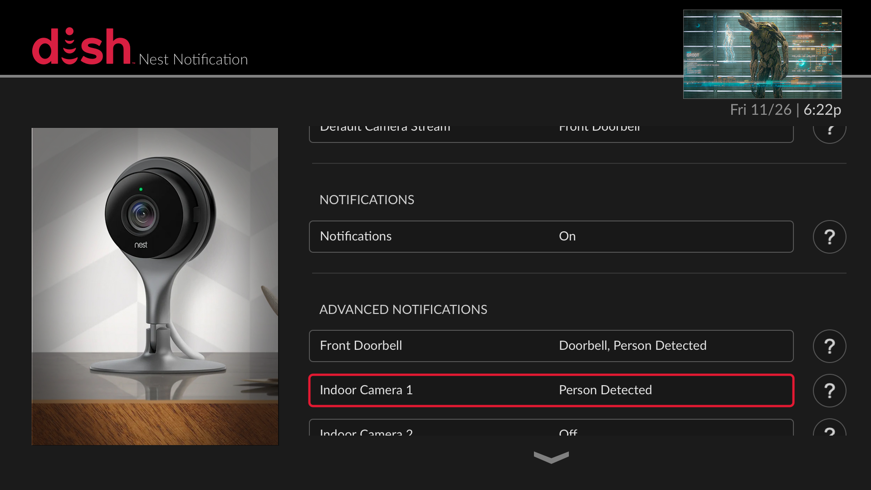This screenshot has width=871, height=490.
Task: Click the 'Doorbell, Person Detected' value
Action: (632, 346)
